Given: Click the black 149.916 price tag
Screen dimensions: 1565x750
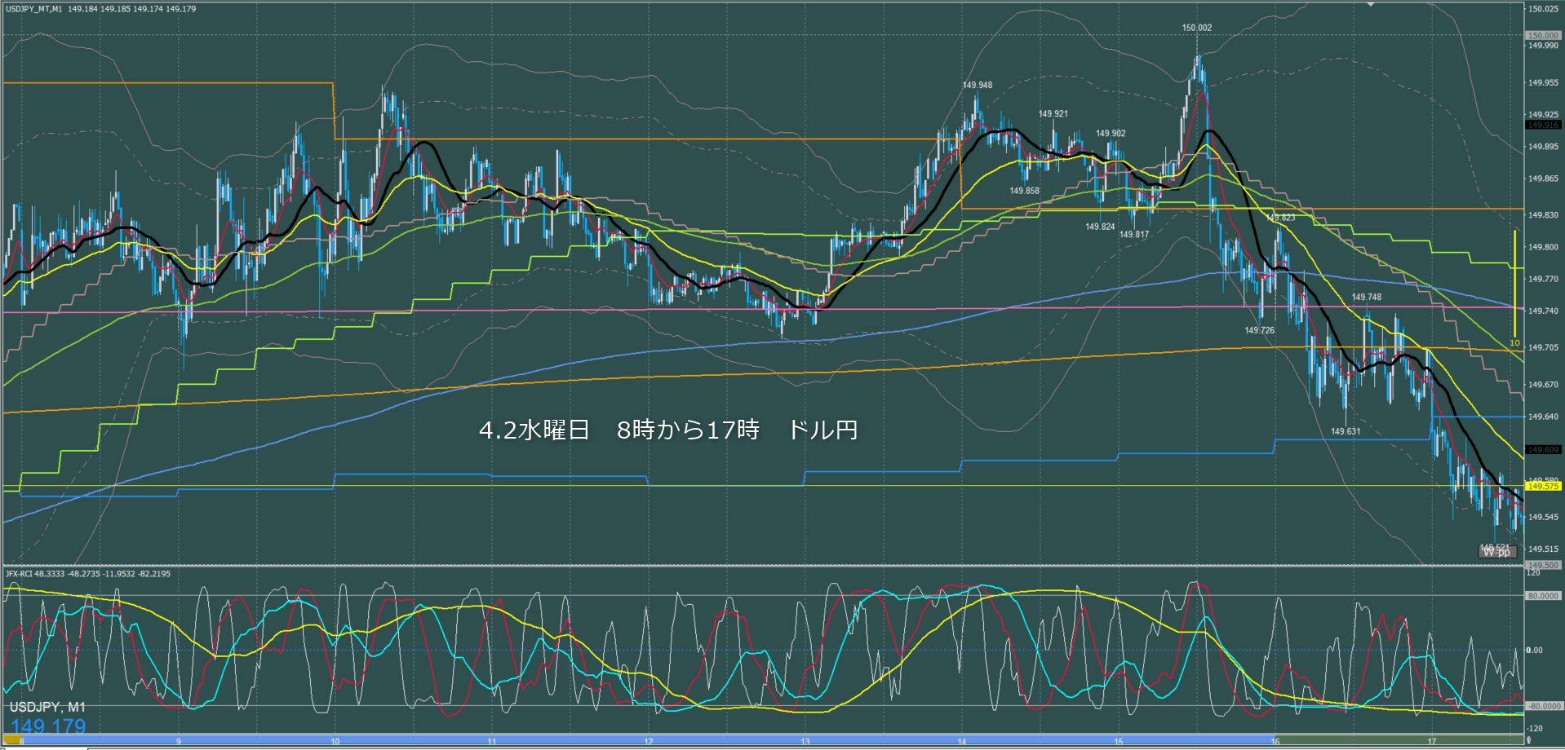Looking at the screenshot, I should (x=1543, y=125).
